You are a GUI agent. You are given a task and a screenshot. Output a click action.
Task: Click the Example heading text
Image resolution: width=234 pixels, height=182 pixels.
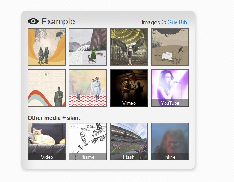[58, 22]
